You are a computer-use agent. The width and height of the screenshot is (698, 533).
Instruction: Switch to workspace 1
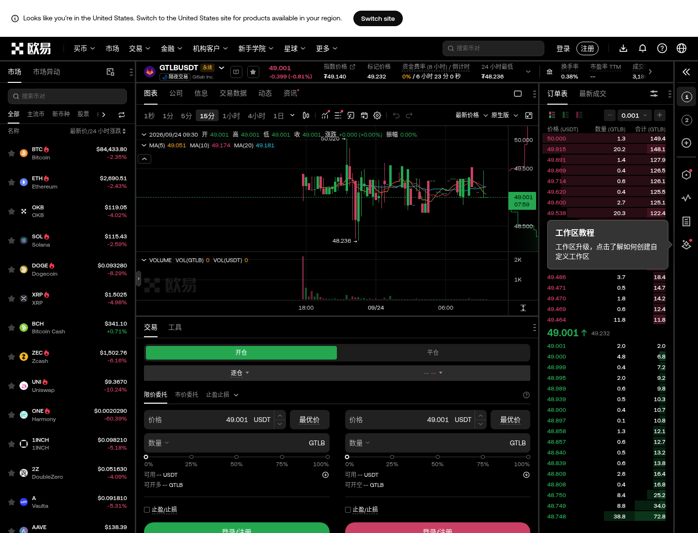pos(686,97)
